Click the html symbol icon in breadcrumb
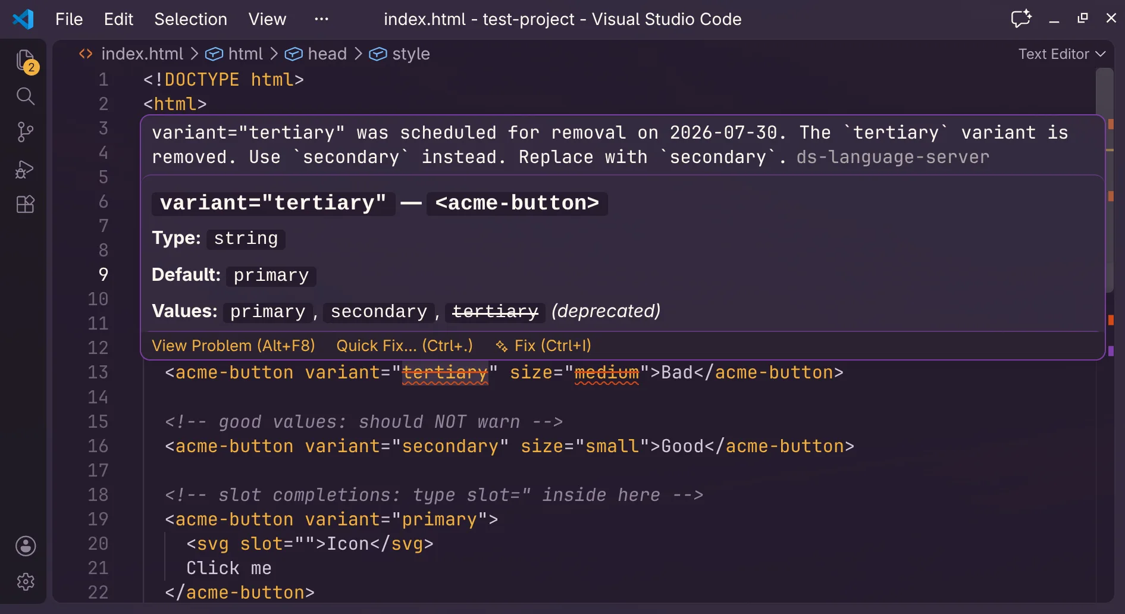The width and height of the screenshot is (1125, 614). tap(214, 54)
